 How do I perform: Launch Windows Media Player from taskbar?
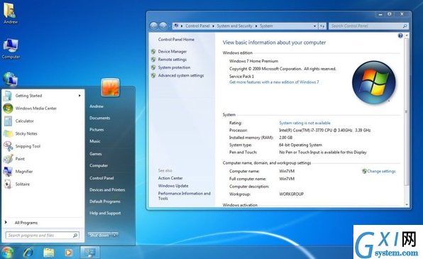tap(69, 253)
